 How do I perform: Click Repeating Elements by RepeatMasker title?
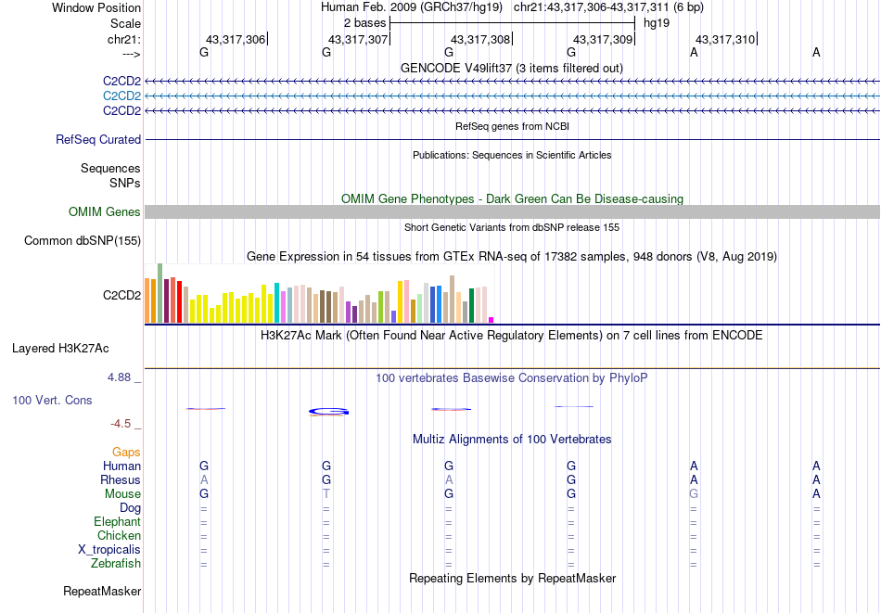click(x=512, y=579)
